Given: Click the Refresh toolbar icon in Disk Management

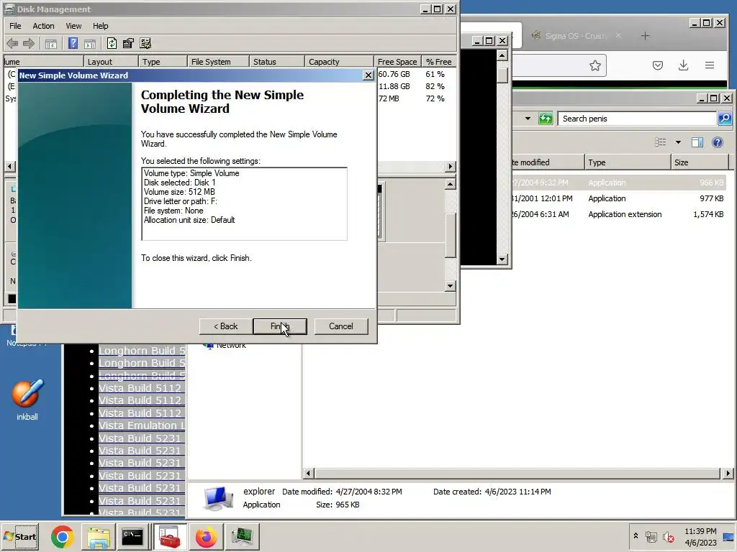Looking at the screenshot, I should [x=112, y=44].
